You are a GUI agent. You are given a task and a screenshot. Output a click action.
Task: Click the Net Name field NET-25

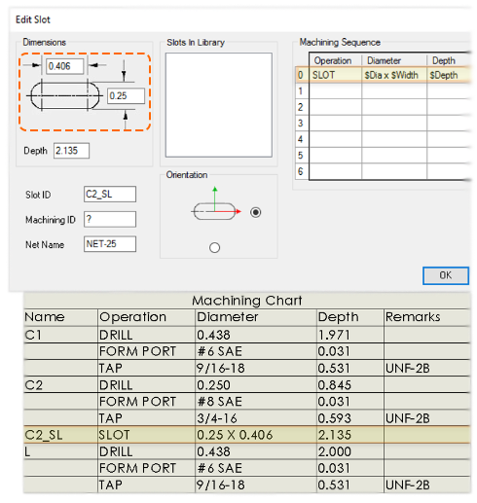click(110, 244)
